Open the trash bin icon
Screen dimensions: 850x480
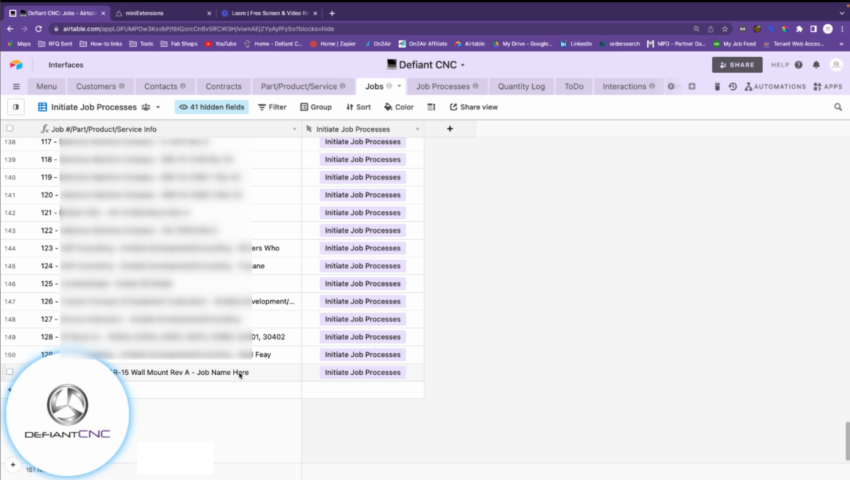point(717,86)
